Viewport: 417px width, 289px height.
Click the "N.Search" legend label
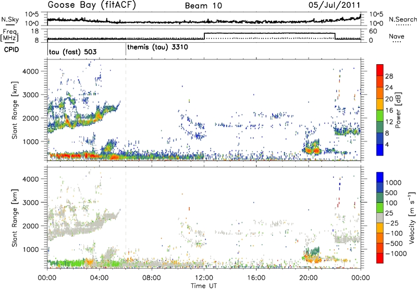click(x=402, y=19)
